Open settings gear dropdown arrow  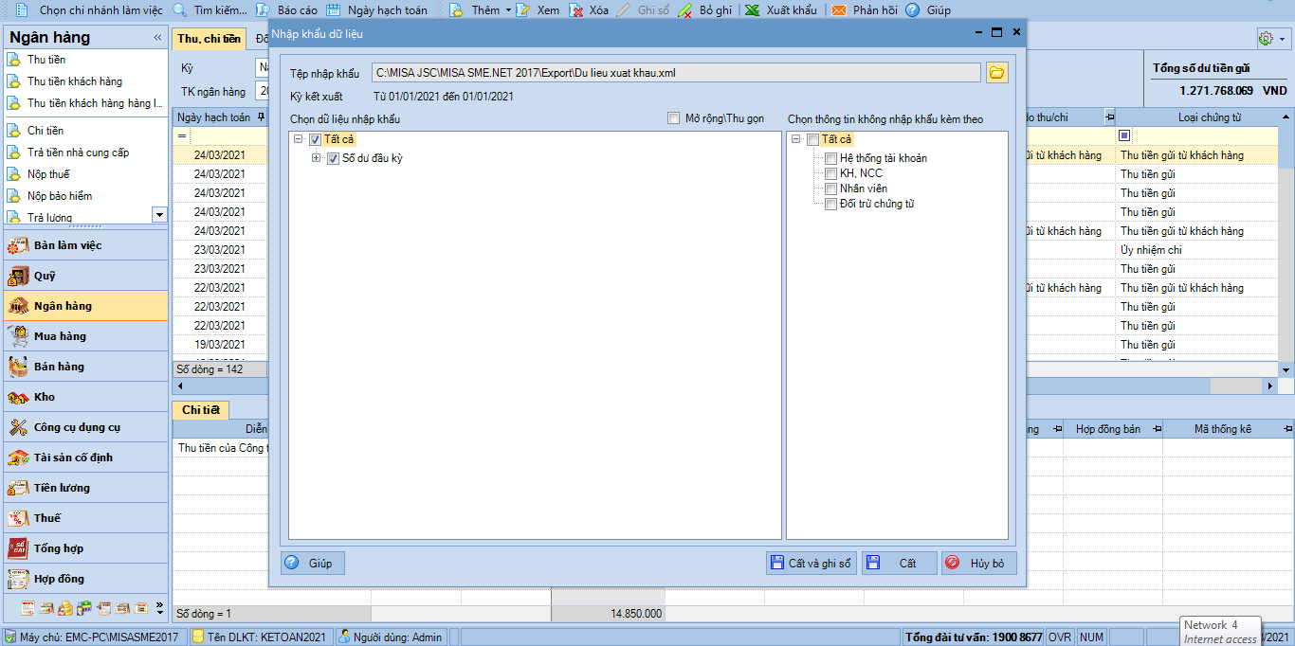(x=1283, y=40)
